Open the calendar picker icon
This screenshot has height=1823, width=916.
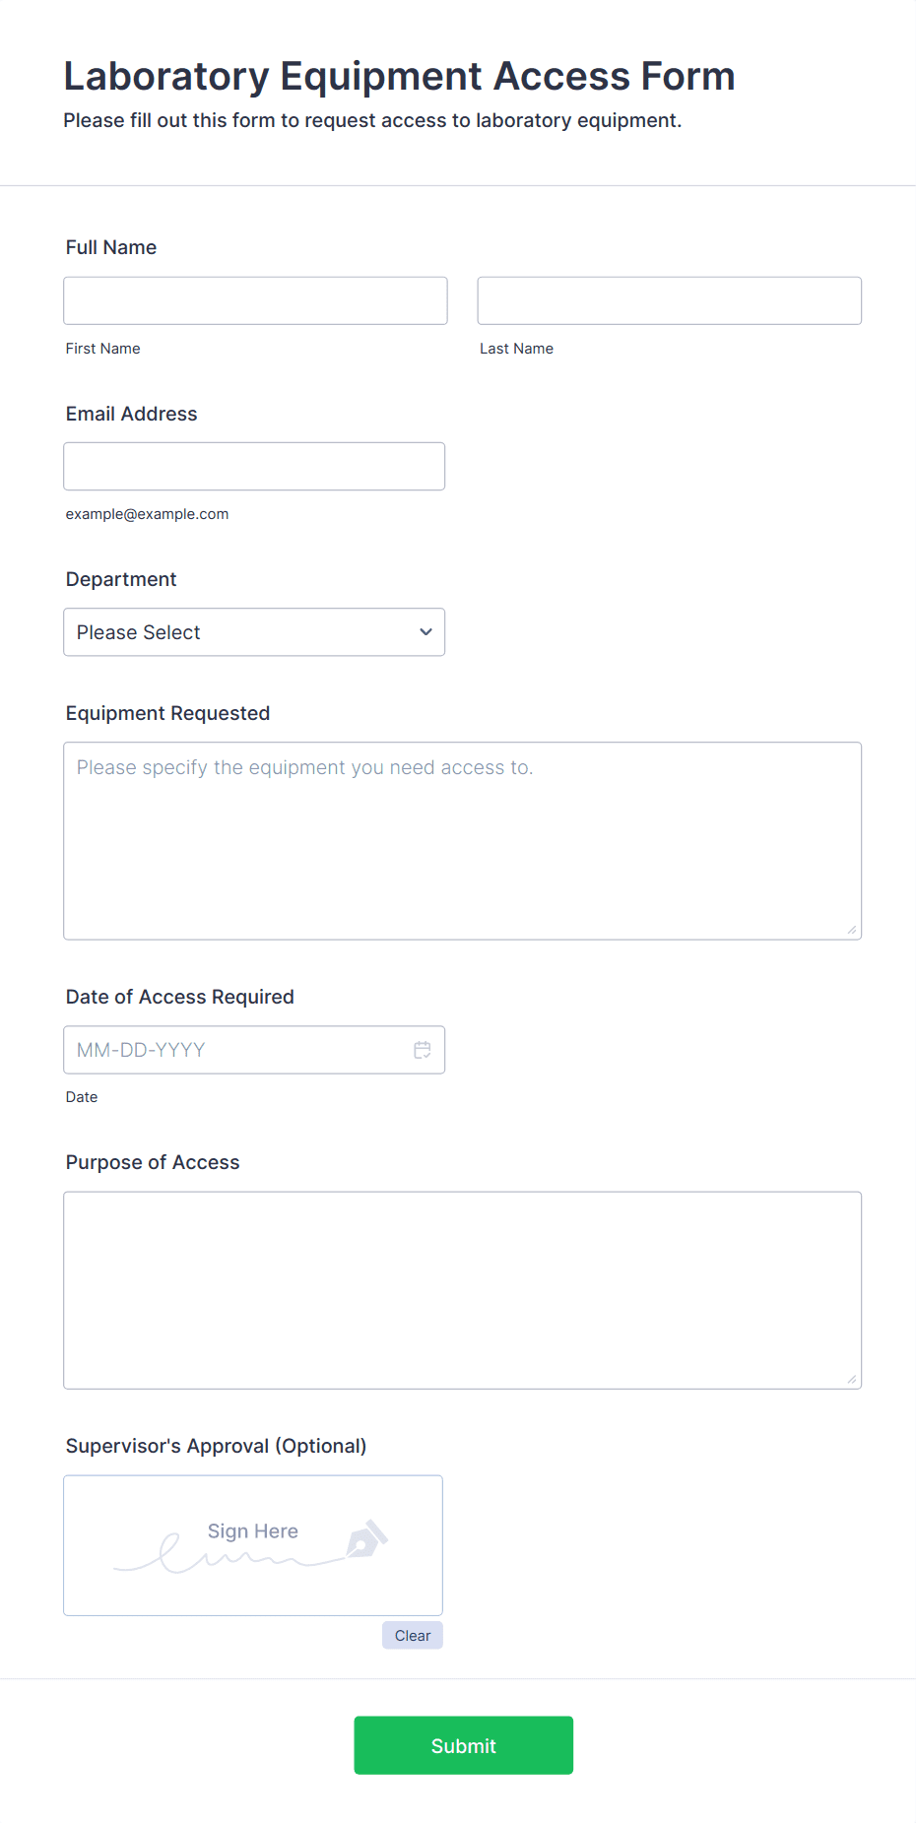(x=423, y=1050)
